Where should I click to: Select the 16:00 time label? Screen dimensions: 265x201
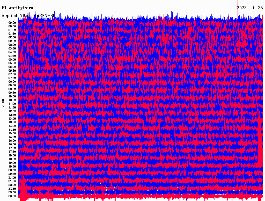12,141
